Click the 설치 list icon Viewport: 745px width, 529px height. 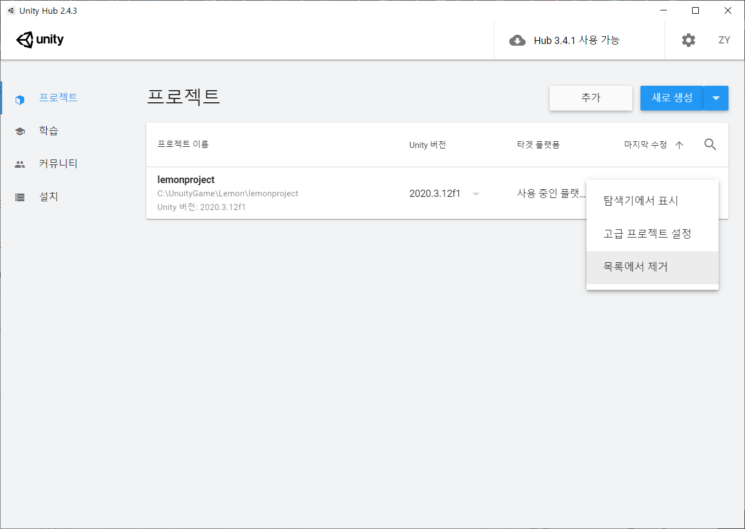(20, 197)
